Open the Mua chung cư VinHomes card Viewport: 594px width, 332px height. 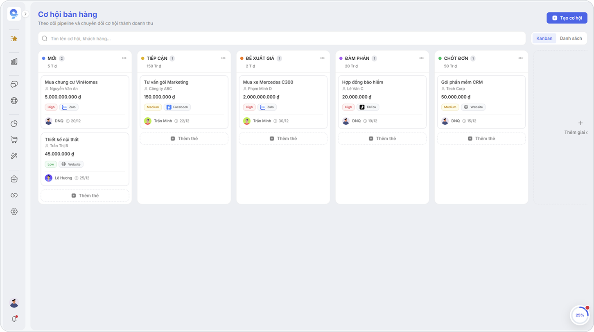[85, 102]
